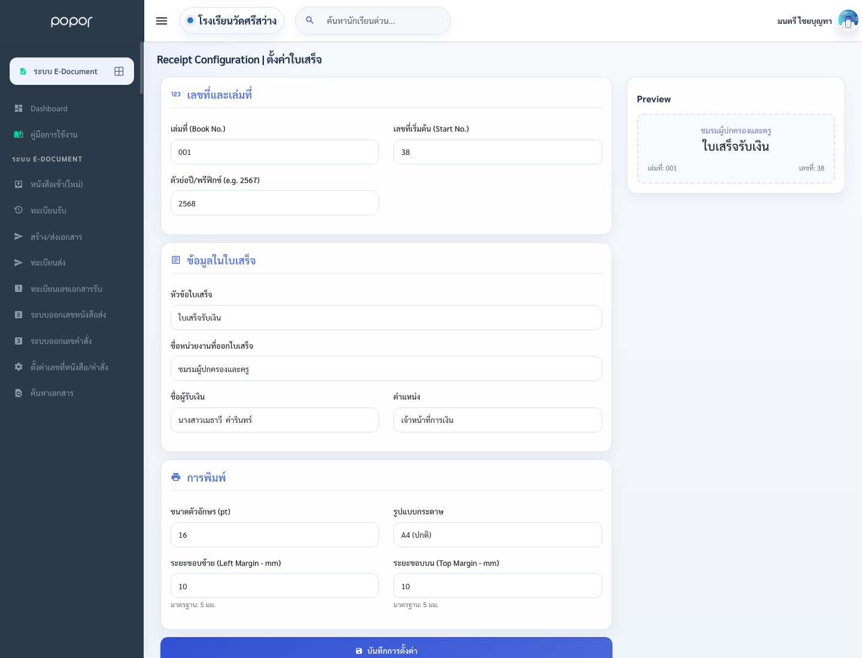This screenshot has height=658, width=862.
Task: Open ทะเบียนรับ menu item
Action: click(x=72, y=210)
